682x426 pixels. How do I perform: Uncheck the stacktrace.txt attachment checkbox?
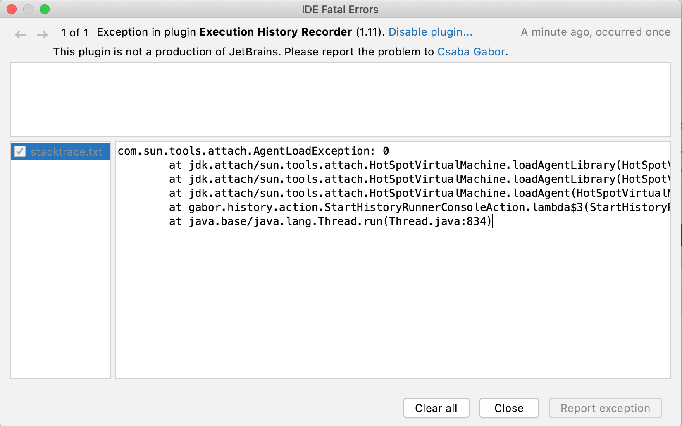click(x=20, y=151)
